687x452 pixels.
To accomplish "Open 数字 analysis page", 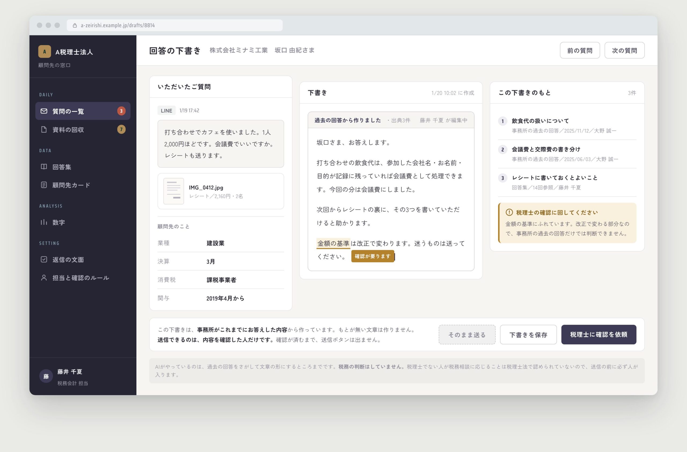I will pos(83,222).
